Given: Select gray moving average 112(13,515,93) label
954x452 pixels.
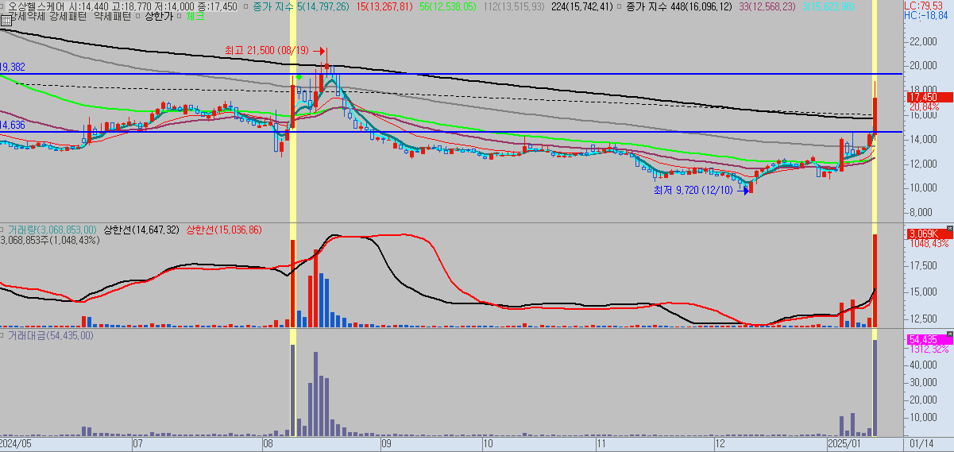Looking at the screenshot, I should tap(514, 6).
